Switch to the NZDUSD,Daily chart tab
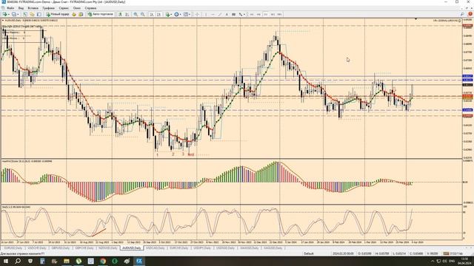Screen dimensions: 474x266 tap(108, 248)
